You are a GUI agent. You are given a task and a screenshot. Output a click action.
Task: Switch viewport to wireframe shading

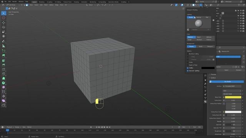191,5
